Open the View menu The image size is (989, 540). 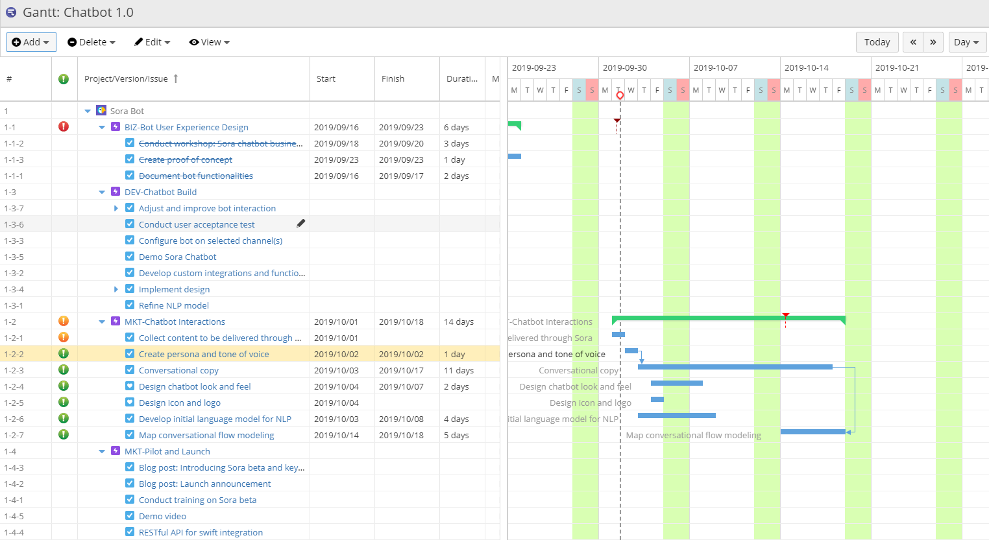(209, 41)
